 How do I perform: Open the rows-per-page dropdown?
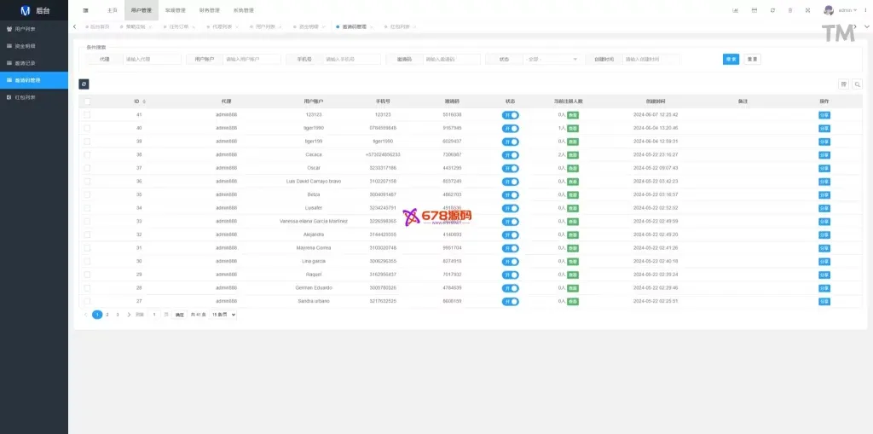click(x=223, y=315)
